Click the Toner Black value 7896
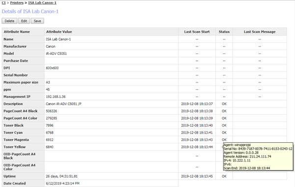Viewport: 295px width, 187px height. coord(50,125)
